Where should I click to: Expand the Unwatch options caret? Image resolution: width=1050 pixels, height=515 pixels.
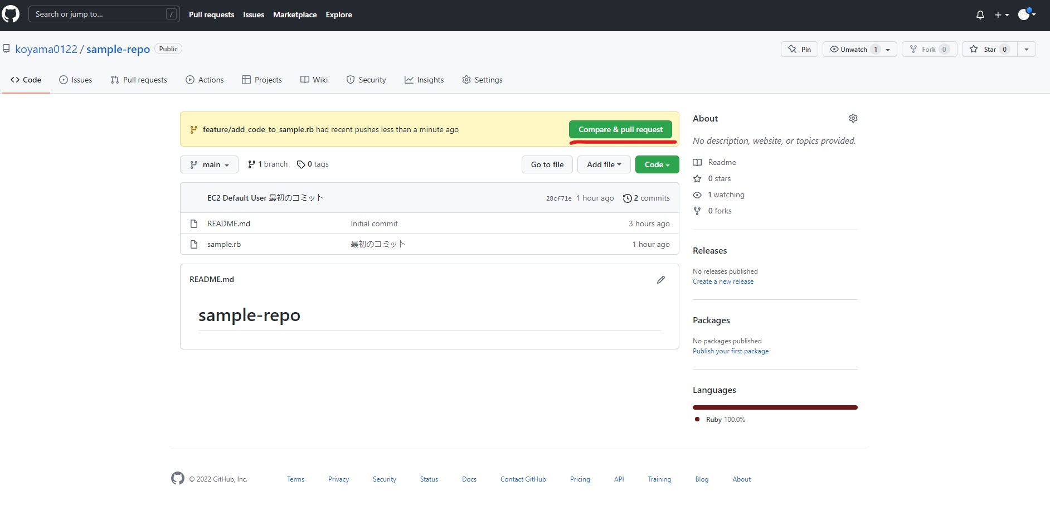click(888, 49)
